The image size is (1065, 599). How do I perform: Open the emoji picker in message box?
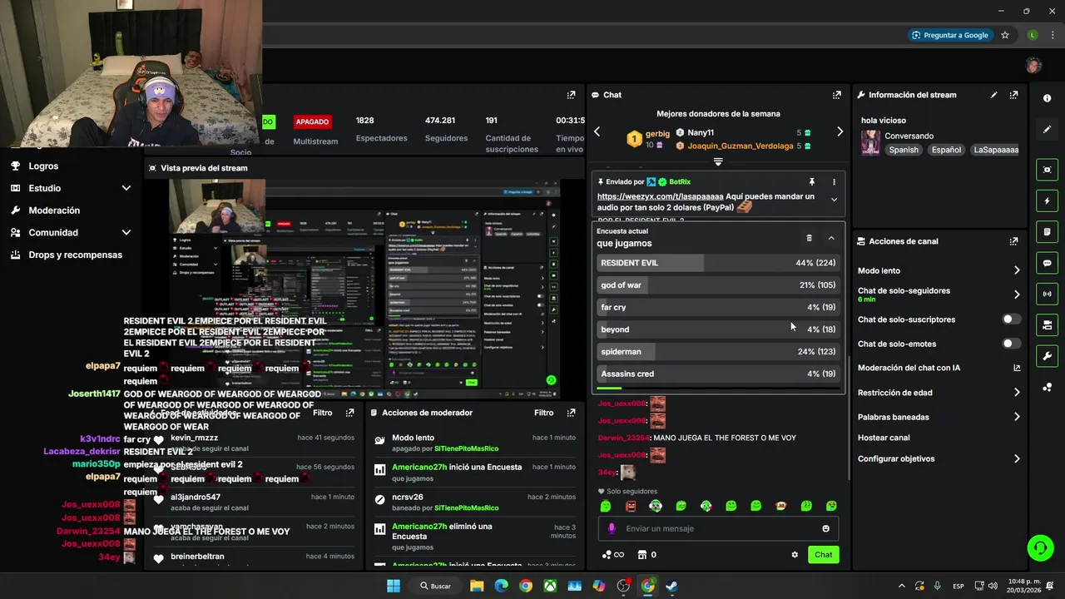[825, 528]
